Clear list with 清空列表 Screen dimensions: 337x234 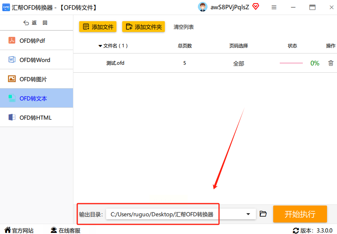[x=184, y=27]
